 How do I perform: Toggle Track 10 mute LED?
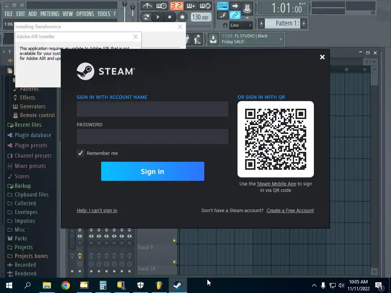[174, 262]
